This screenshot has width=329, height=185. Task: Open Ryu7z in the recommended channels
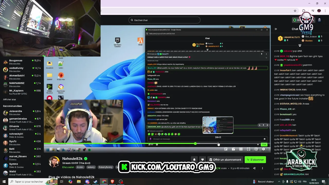[x=22, y=143]
